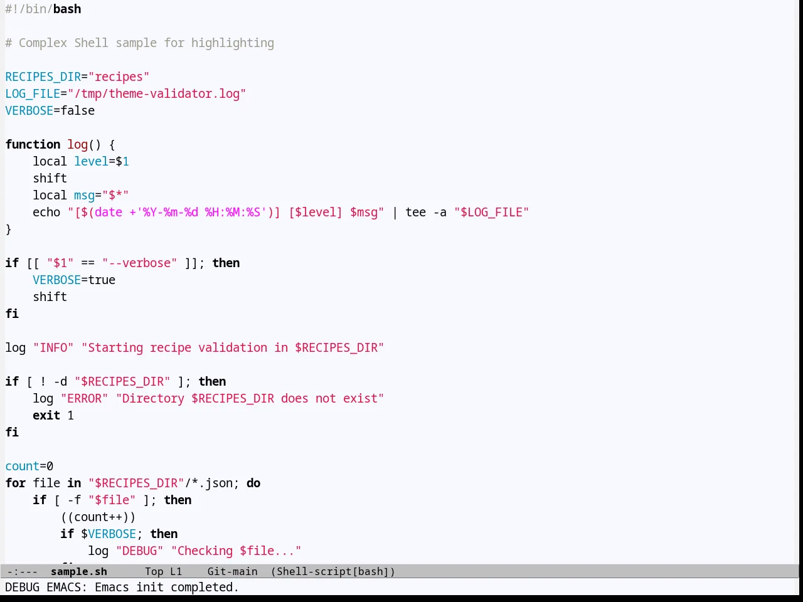The height and width of the screenshot is (602, 803).
Task: Click the VERBOSE=false line
Action: point(50,110)
